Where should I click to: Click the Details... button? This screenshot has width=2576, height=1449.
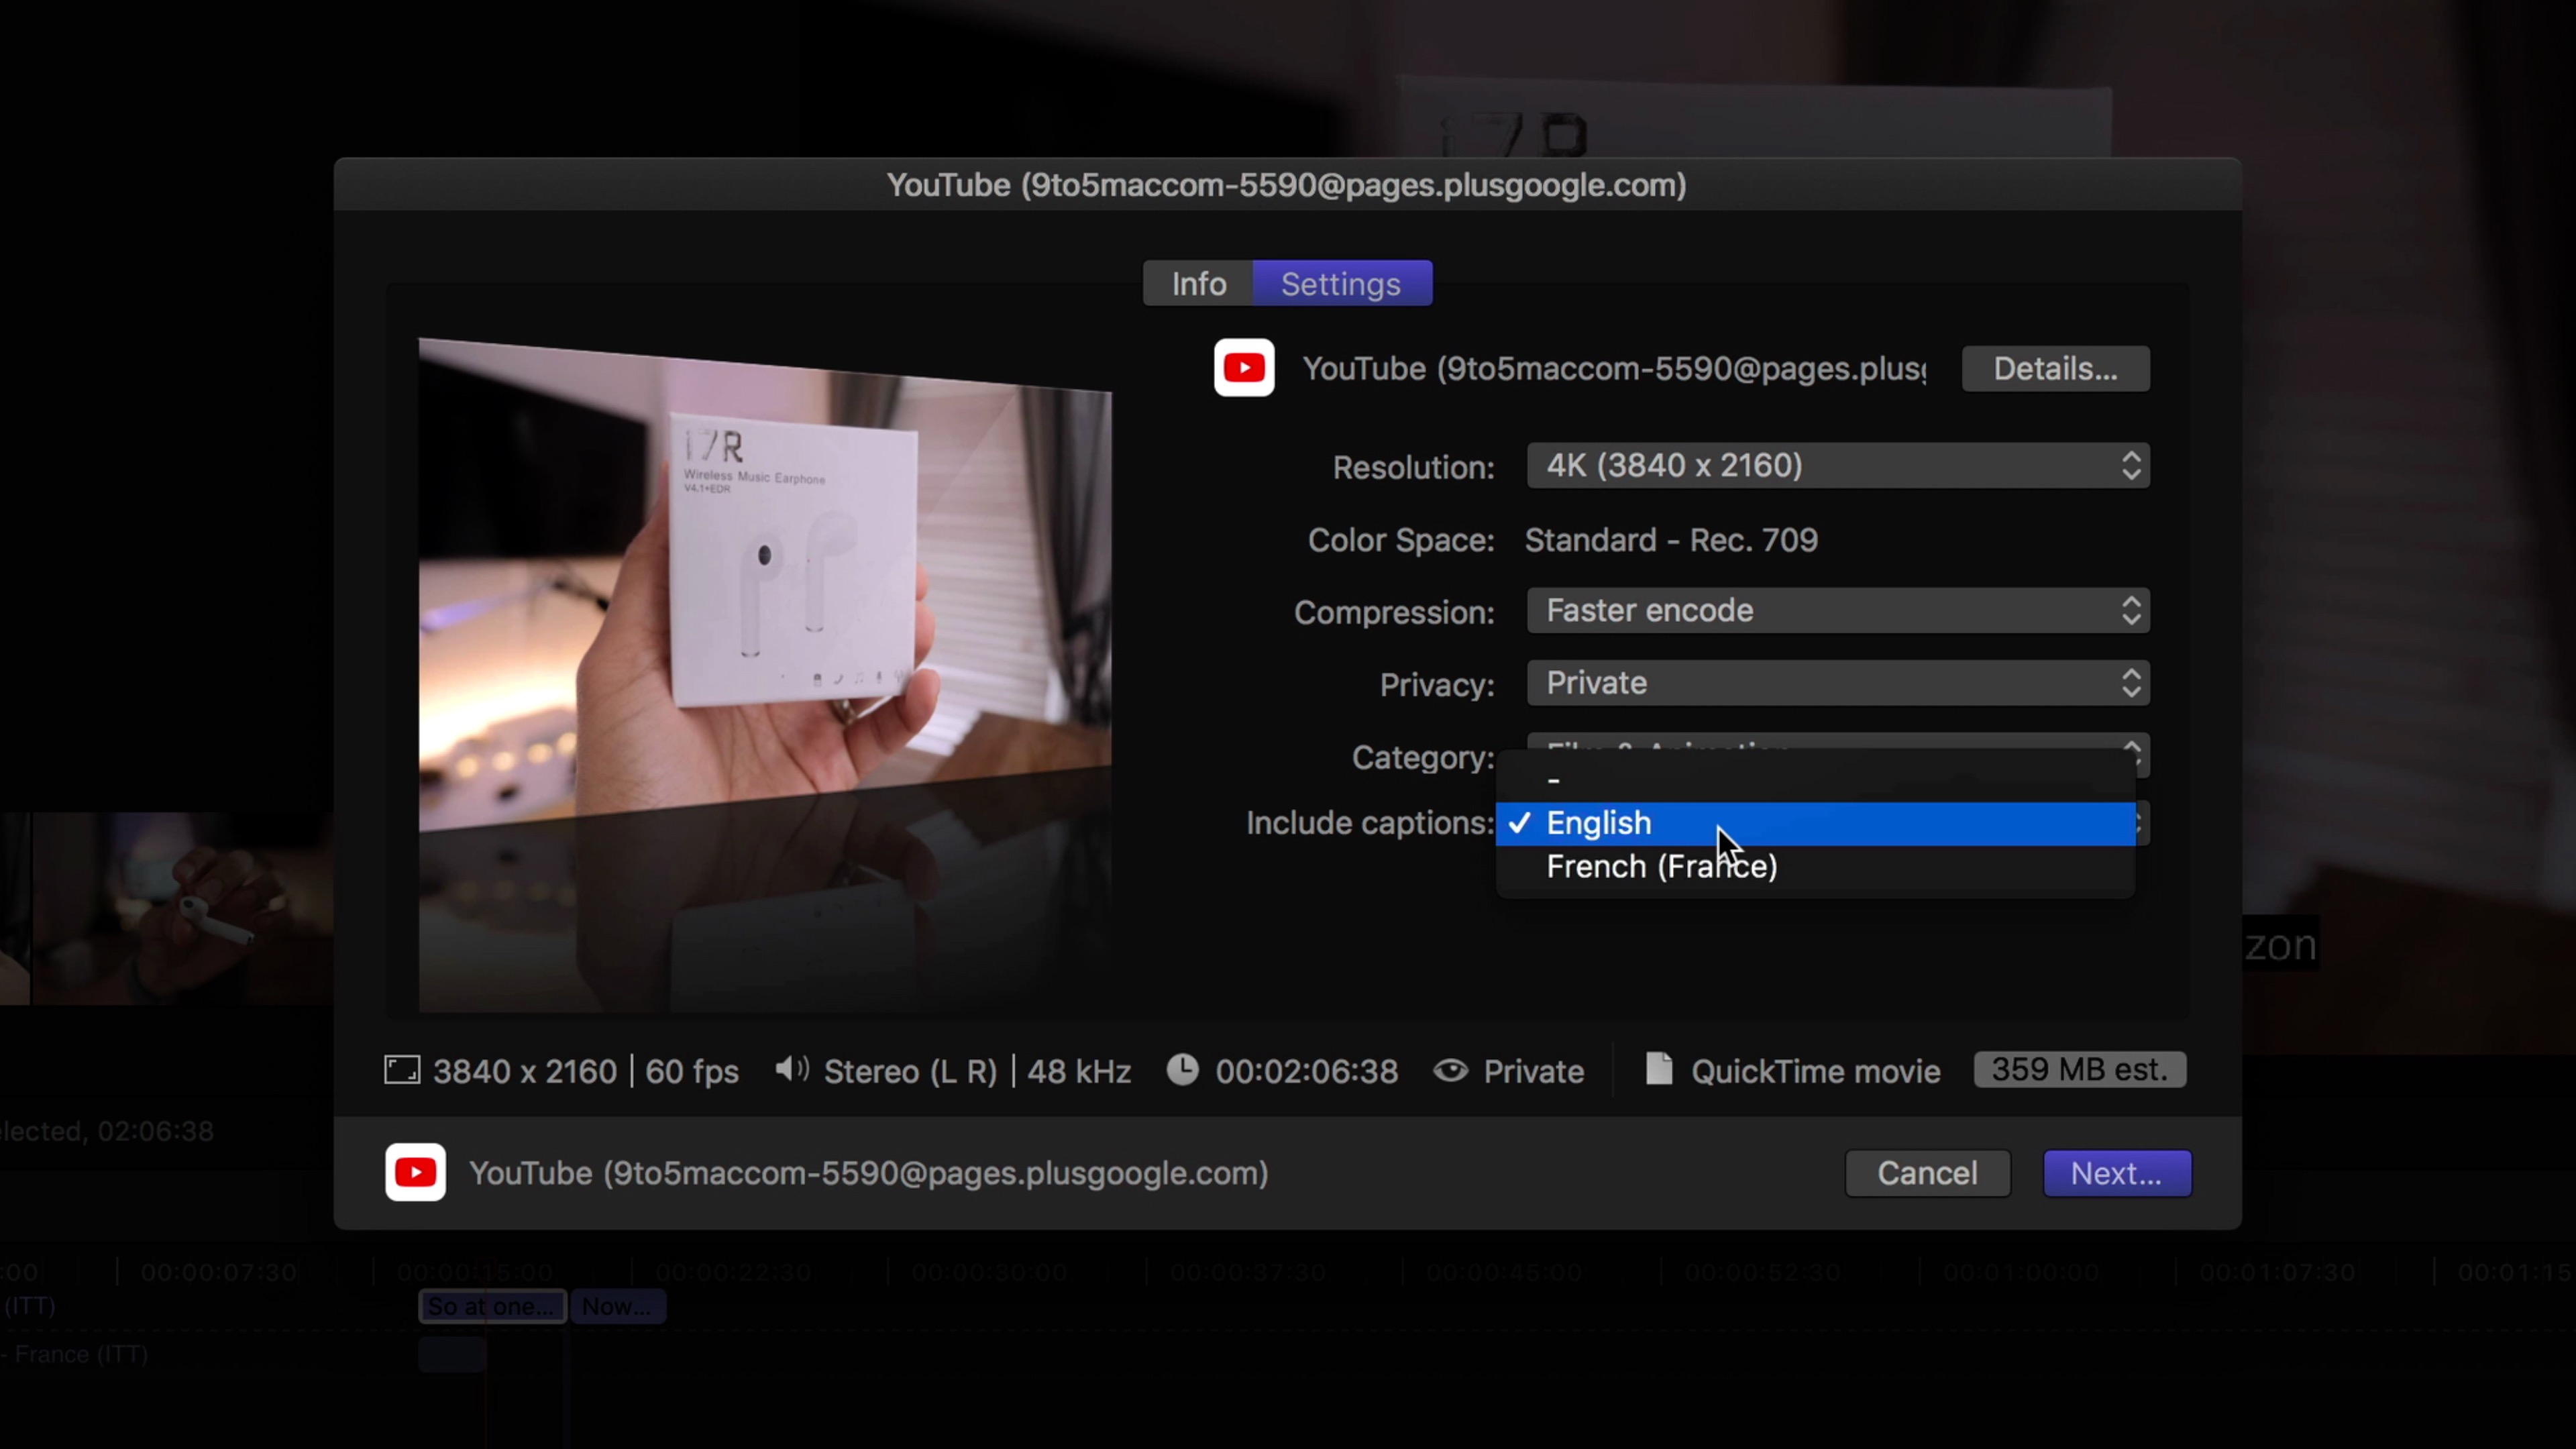[2055, 369]
